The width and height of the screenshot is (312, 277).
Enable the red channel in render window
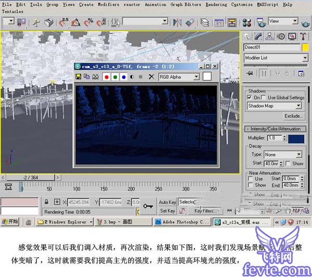click(106, 77)
